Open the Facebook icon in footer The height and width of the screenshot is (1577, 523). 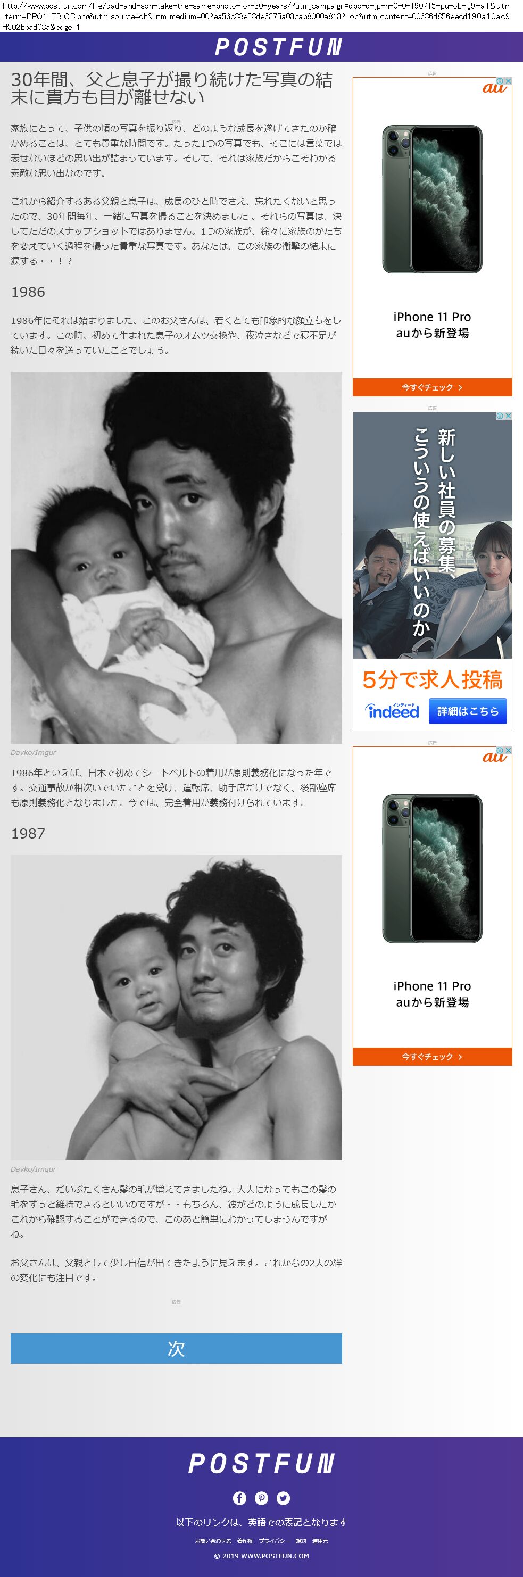pos(239,1498)
